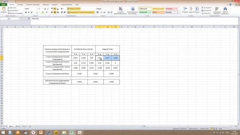Apply the Плохой cell style
This screenshot has width=240, height=135.
172,9
